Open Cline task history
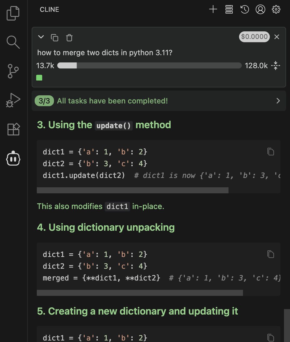290x342 pixels. (x=245, y=9)
